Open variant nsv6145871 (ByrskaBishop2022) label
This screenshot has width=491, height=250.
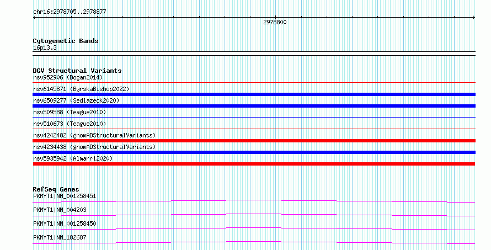[x=81, y=89]
